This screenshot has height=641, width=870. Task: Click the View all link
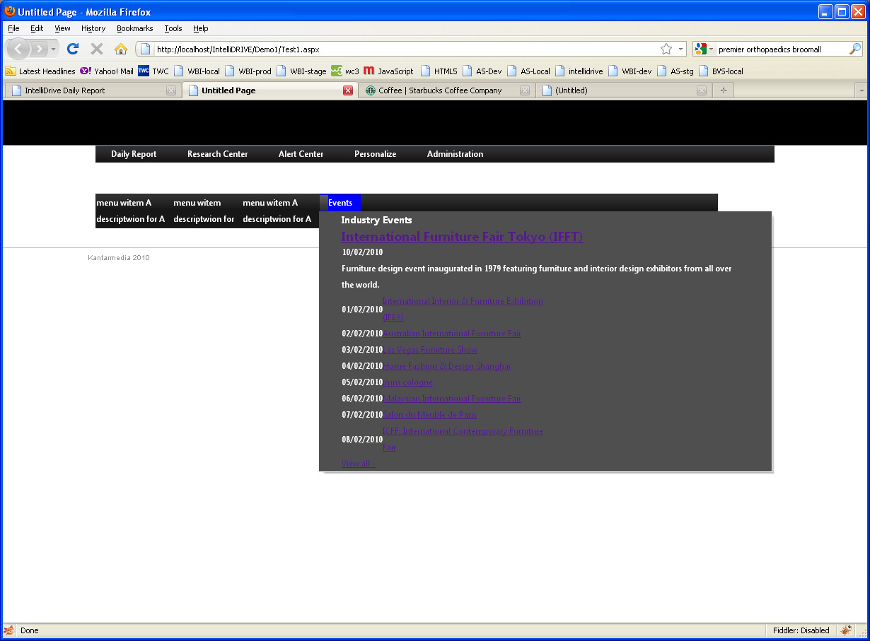359,464
